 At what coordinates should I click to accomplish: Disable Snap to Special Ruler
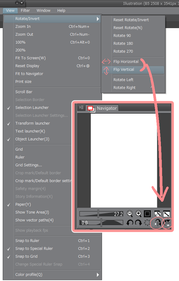point(52,249)
